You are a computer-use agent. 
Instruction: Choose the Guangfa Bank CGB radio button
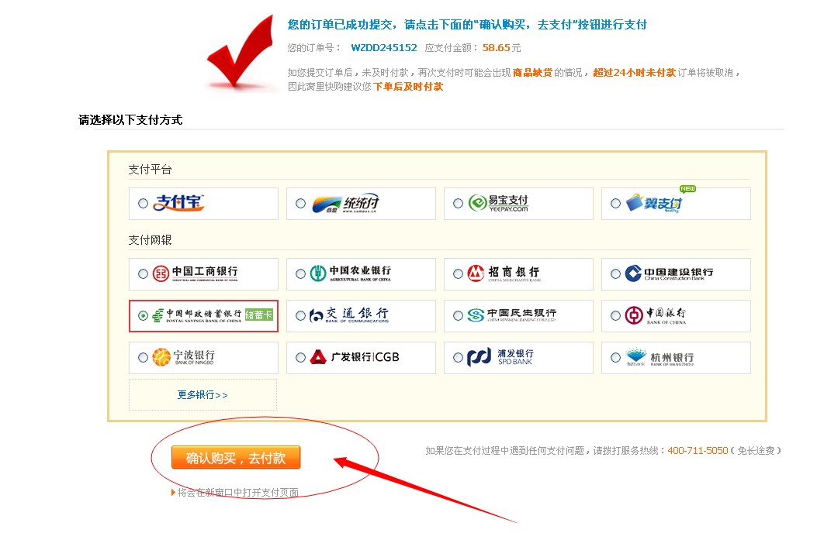300,358
